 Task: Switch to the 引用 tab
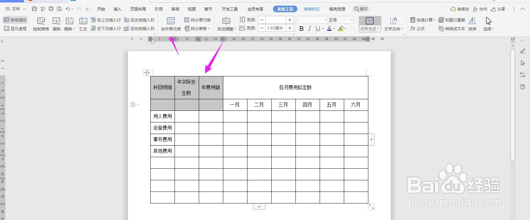pos(159,9)
